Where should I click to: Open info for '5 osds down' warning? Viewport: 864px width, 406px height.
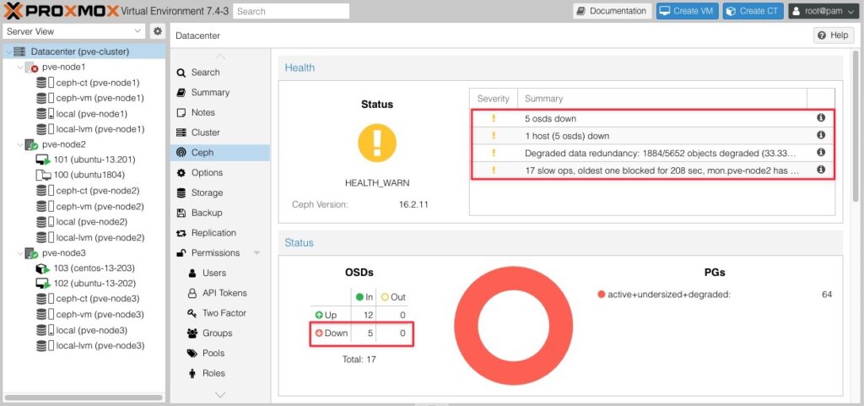coord(820,118)
